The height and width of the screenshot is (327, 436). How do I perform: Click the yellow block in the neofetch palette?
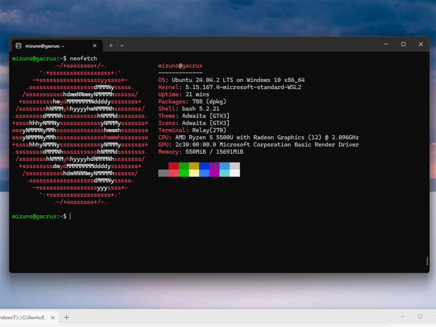click(194, 166)
